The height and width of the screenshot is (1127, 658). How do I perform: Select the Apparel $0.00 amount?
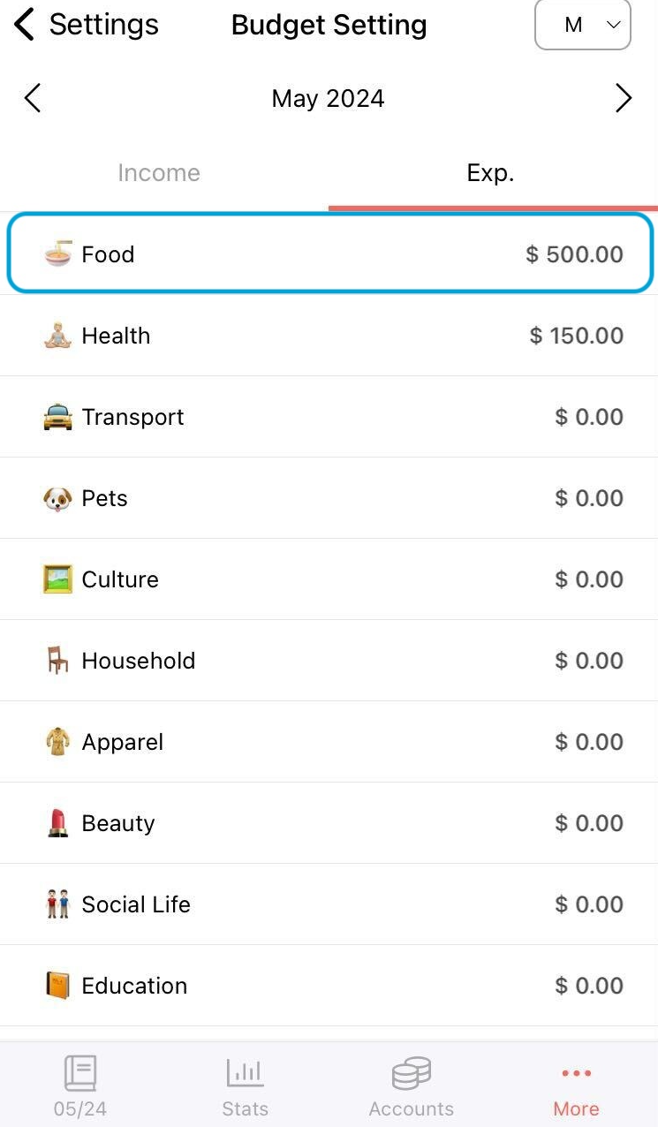588,742
